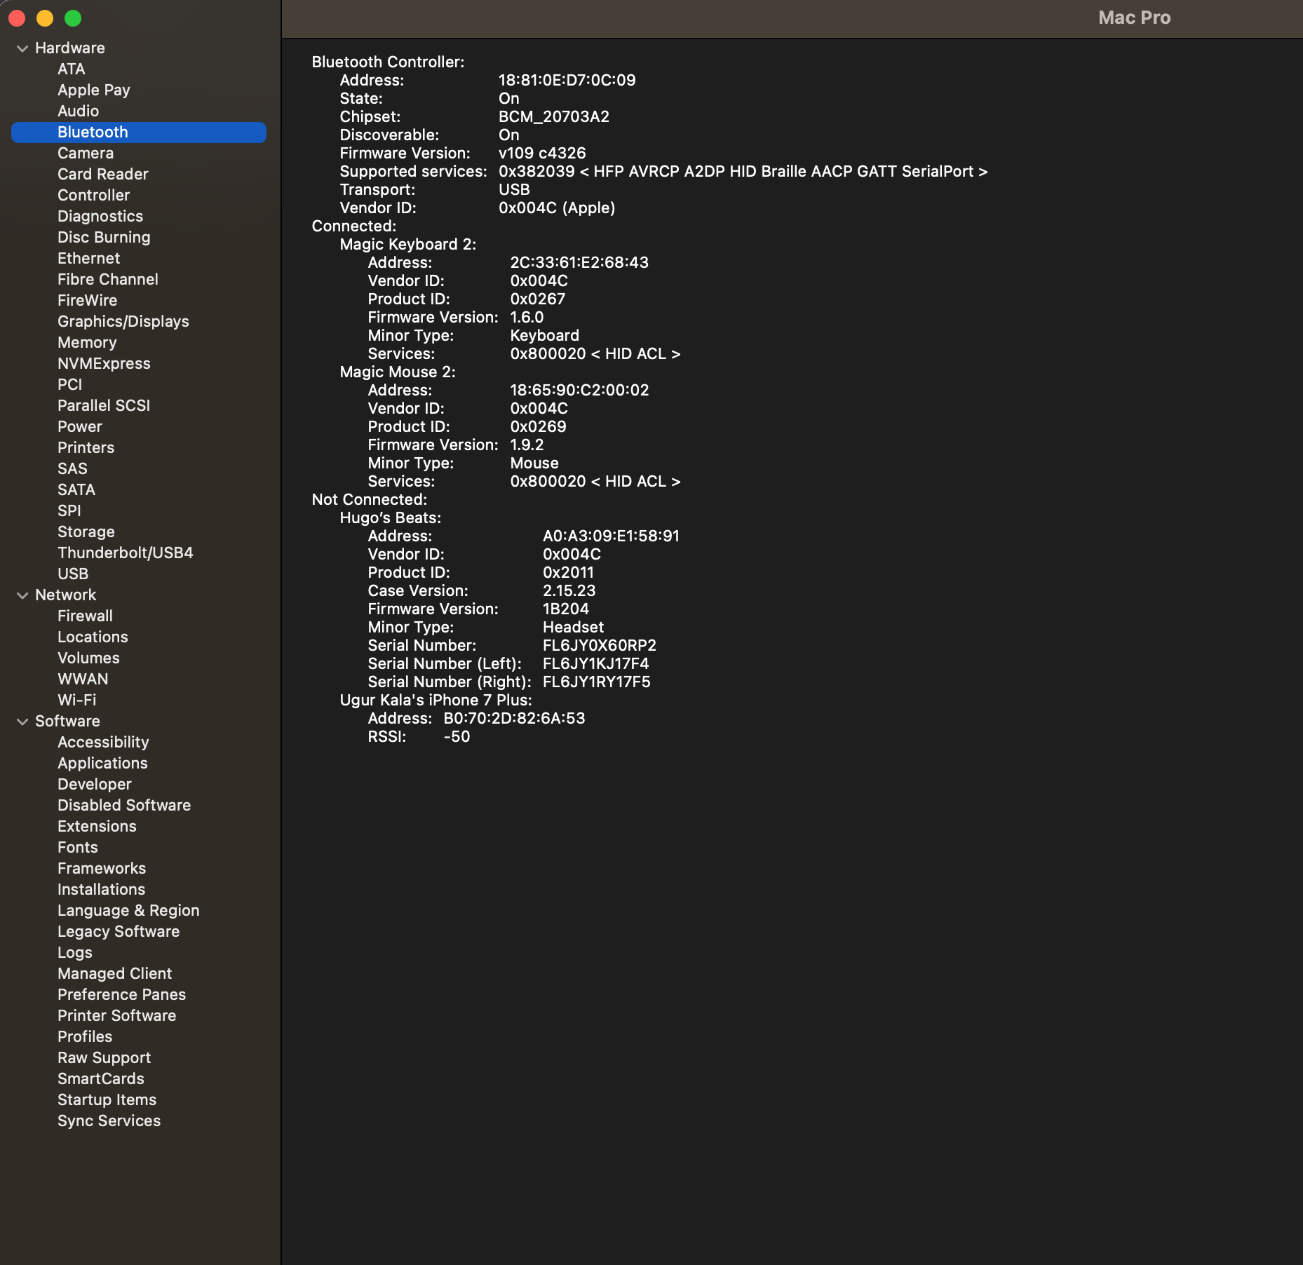Open Printers hardware info
Viewport: 1303px width, 1265px height.
(x=86, y=447)
